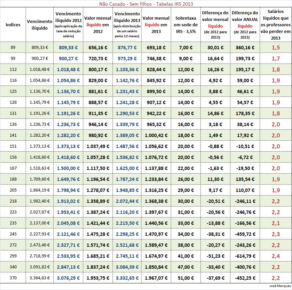This screenshot has height=290, width=292.
Task: Click index cell 126
Action: coord(13,102)
